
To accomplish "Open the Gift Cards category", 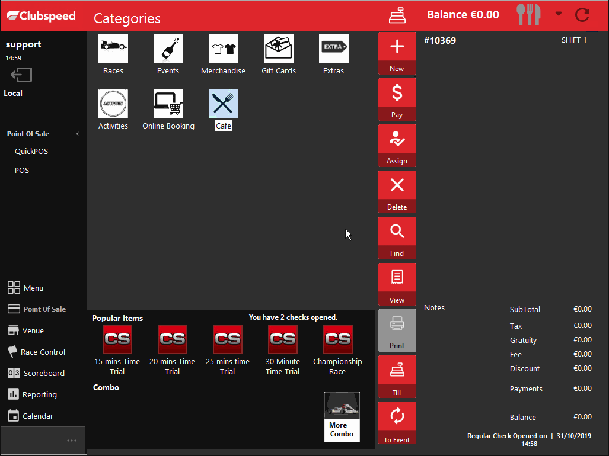I will 279,54.
